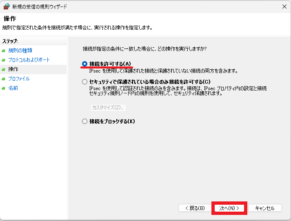This screenshot has height=221, width=291.
Task: Click the 操作 page heading text
Action: (x=10, y=19)
